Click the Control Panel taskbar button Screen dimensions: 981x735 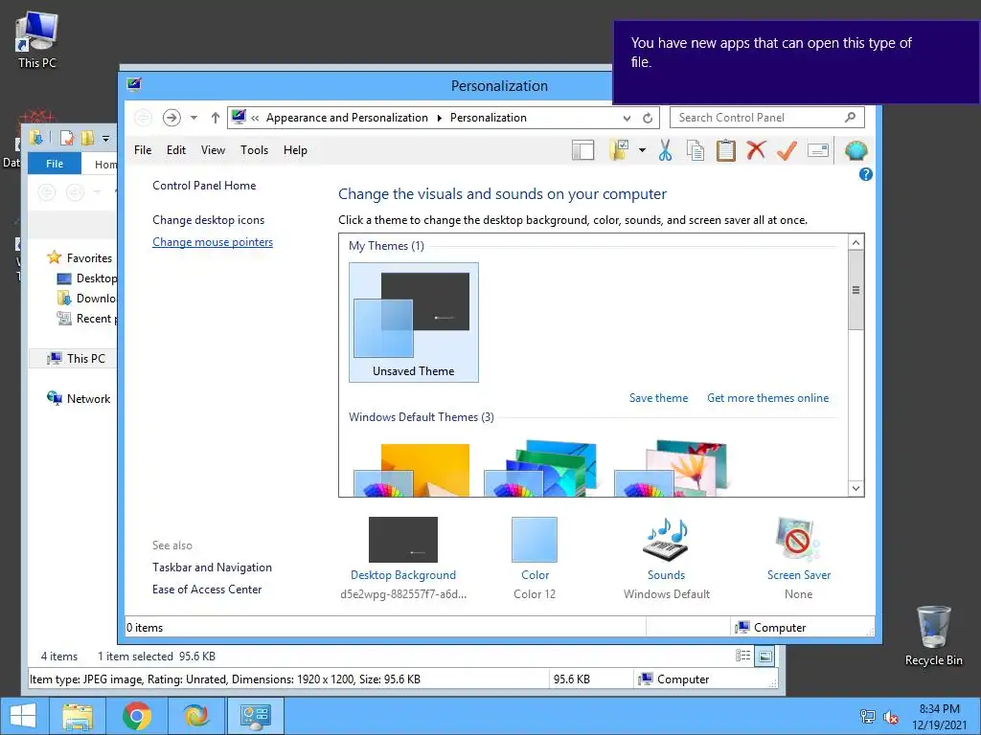point(255,716)
